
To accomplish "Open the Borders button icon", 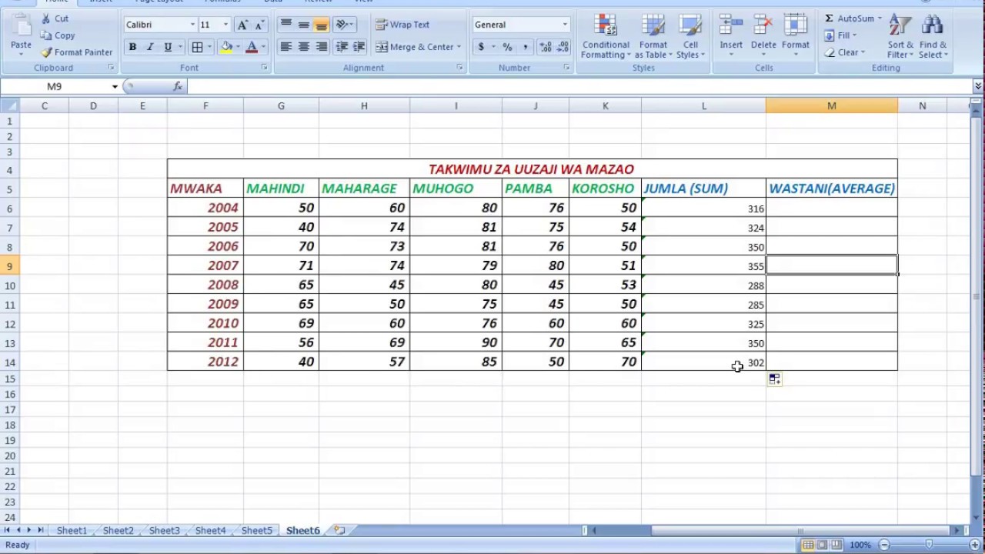I will point(197,47).
